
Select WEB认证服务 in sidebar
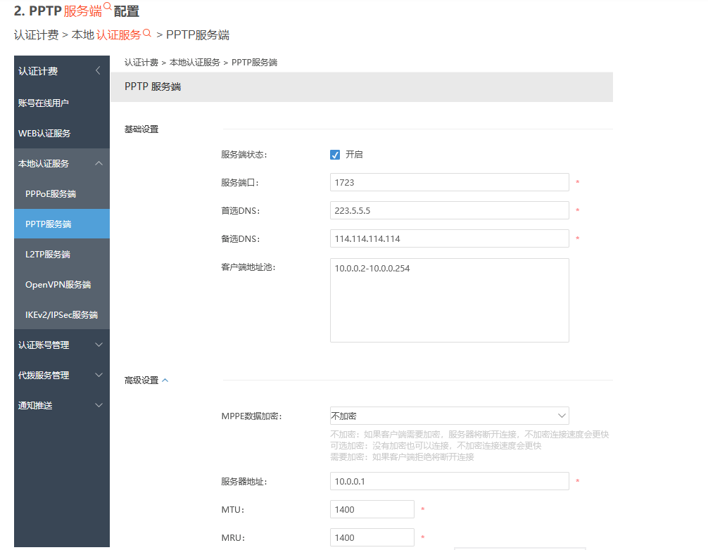[x=62, y=133]
